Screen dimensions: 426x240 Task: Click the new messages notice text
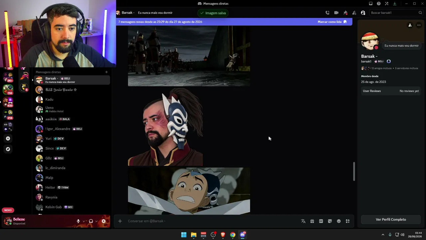click(x=160, y=22)
